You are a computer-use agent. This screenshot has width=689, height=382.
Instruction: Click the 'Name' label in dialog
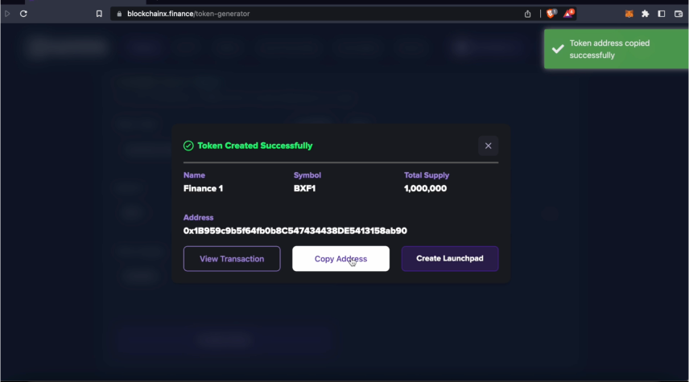[194, 175]
